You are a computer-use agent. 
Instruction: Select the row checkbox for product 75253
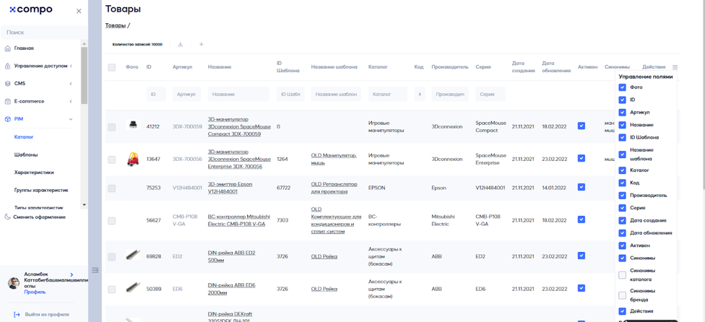(111, 188)
